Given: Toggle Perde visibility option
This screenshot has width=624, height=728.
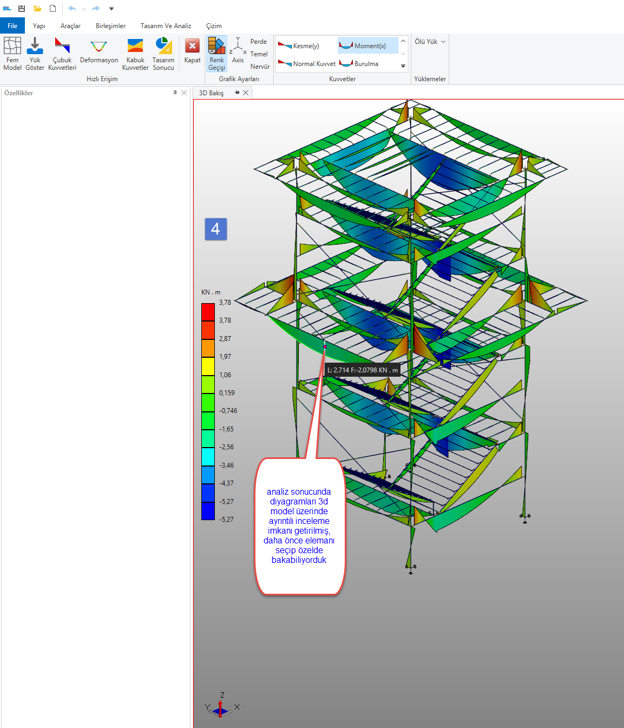Looking at the screenshot, I should (x=258, y=42).
